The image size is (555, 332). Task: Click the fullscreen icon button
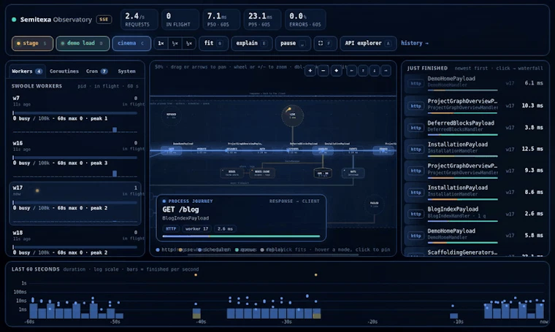point(325,43)
